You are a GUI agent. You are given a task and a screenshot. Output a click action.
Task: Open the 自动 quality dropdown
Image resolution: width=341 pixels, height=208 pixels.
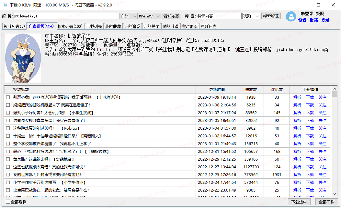pos(128,16)
